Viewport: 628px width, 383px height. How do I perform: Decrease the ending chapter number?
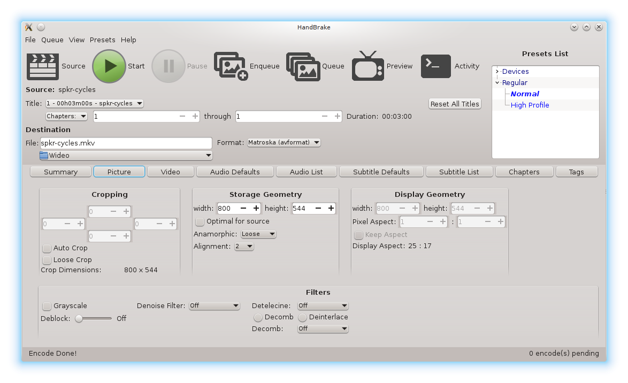click(324, 116)
